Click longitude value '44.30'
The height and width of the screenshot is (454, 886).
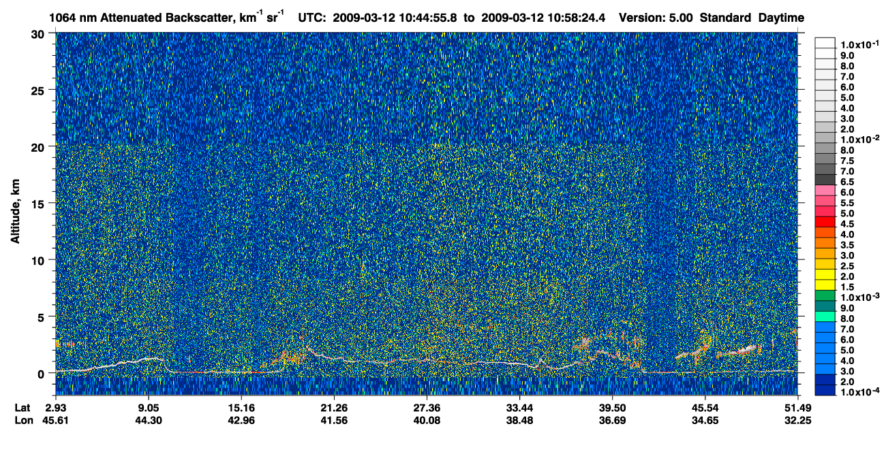click(148, 420)
